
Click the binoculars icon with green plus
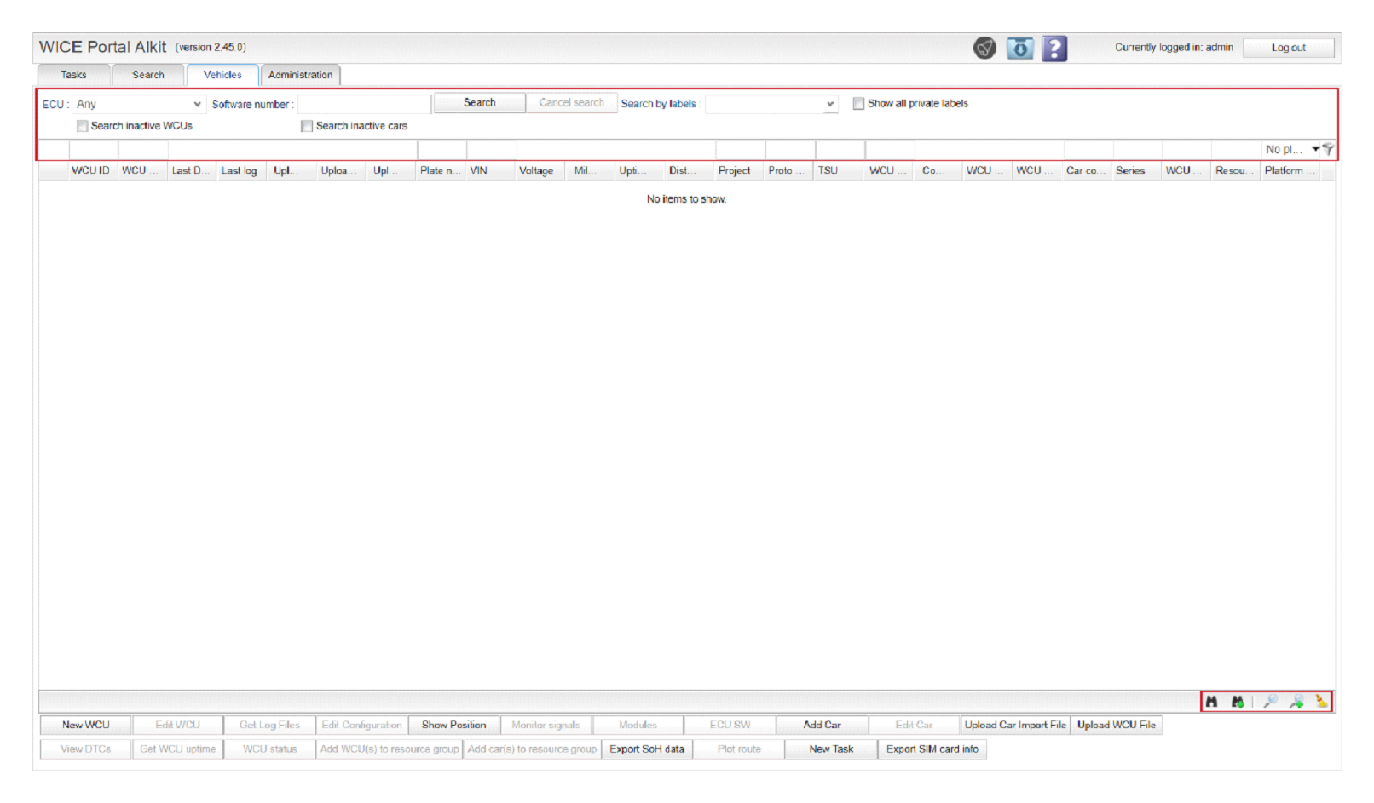click(x=1238, y=702)
